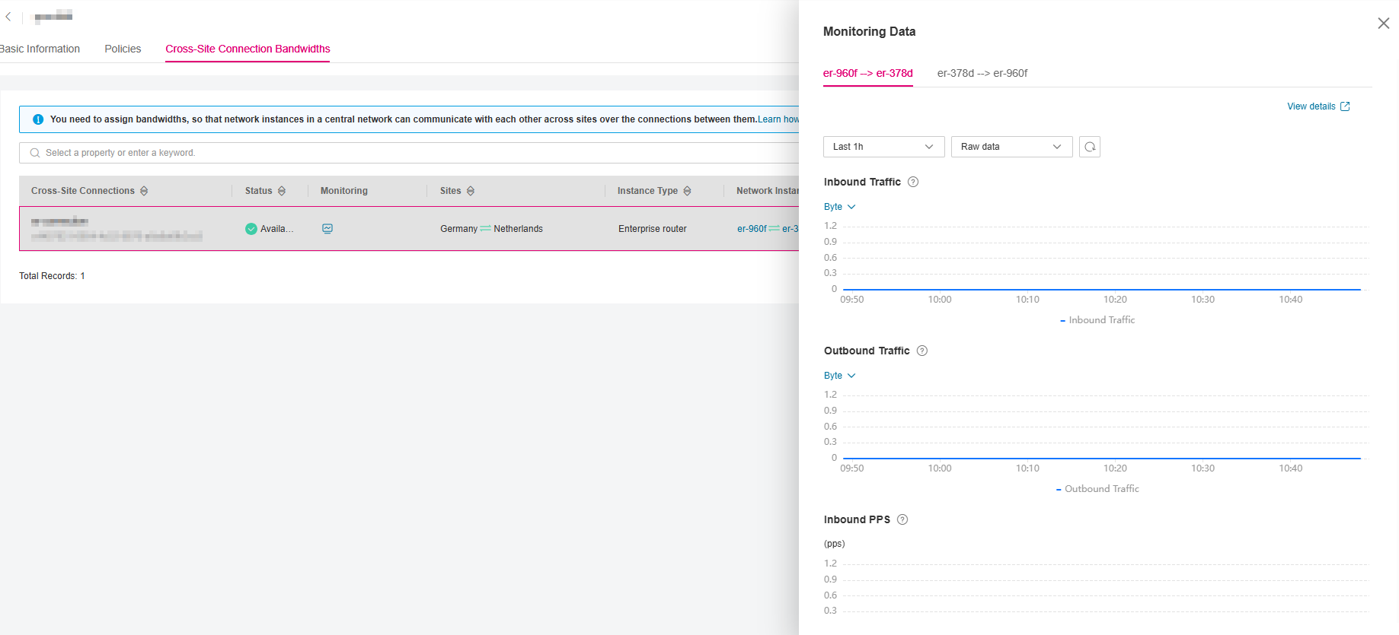The height and width of the screenshot is (635, 1399).
Task: Click help icon next to Inbound Traffic
Action: pyautogui.click(x=913, y=182)
